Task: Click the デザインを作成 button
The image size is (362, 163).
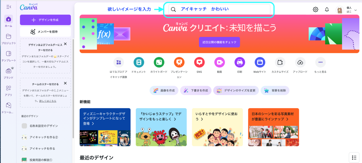Action: pos(45,20)
